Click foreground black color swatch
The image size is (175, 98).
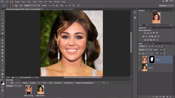[2, 82]
